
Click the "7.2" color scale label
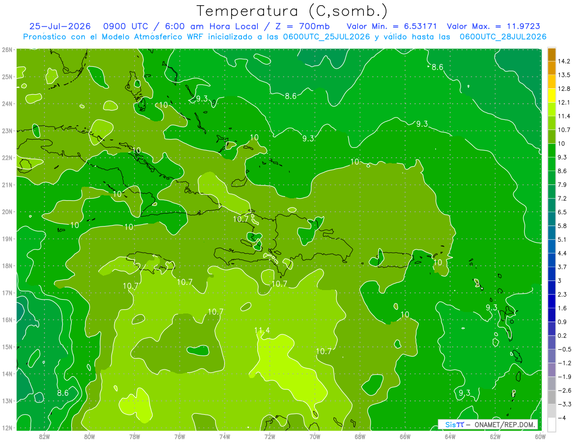point(563,198)
